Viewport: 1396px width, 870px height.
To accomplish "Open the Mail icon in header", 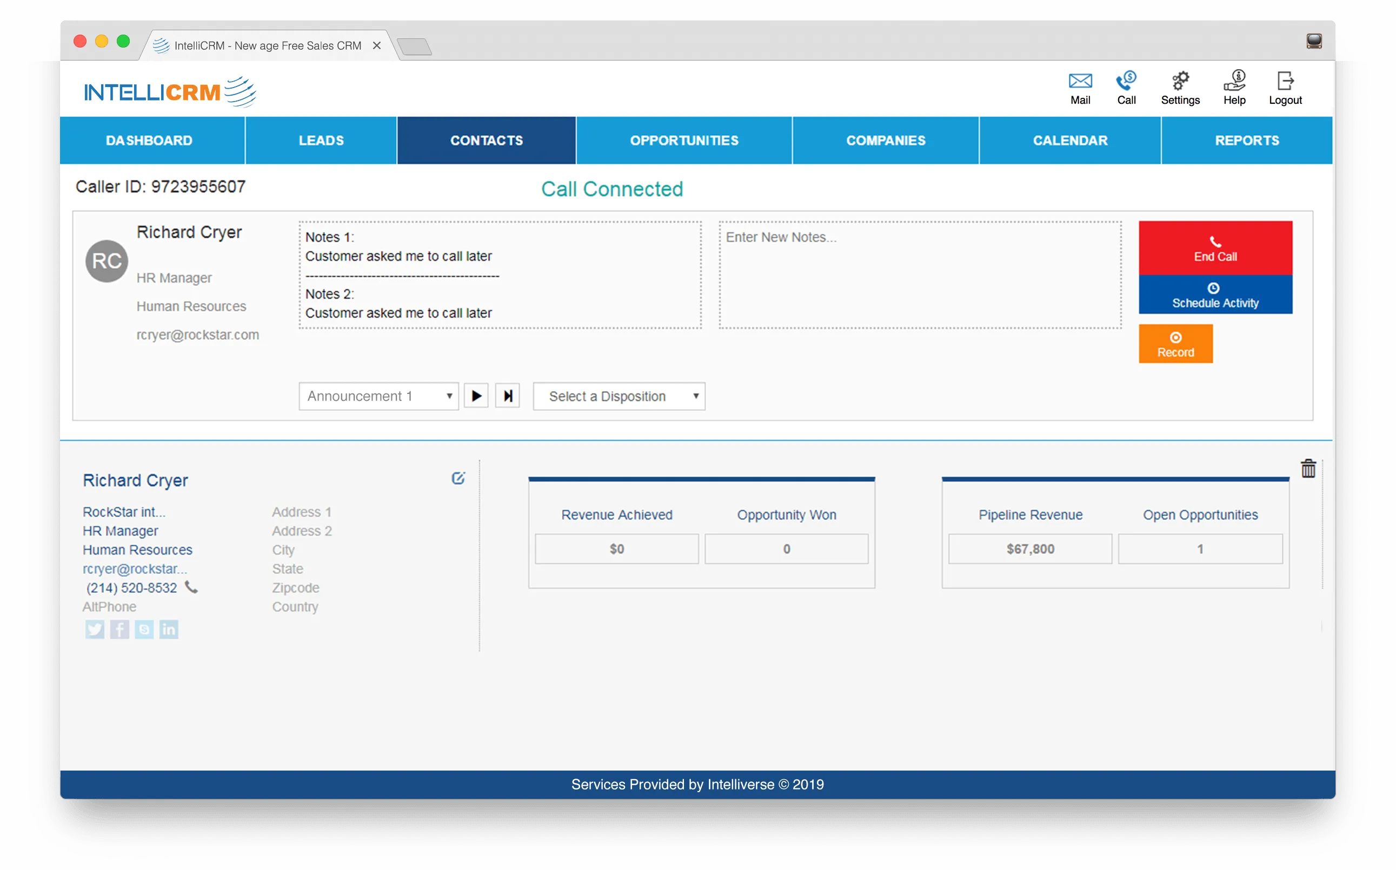I will click(x=1080, y=82).
